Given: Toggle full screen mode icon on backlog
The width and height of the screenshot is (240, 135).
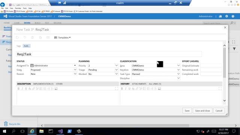Looking at the screenshot, I should click(x=234, y=42).
